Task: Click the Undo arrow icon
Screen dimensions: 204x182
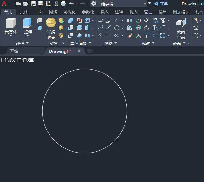Action: 71,3
